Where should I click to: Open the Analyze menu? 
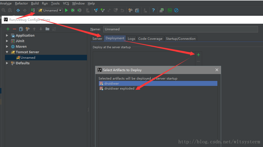6,3
